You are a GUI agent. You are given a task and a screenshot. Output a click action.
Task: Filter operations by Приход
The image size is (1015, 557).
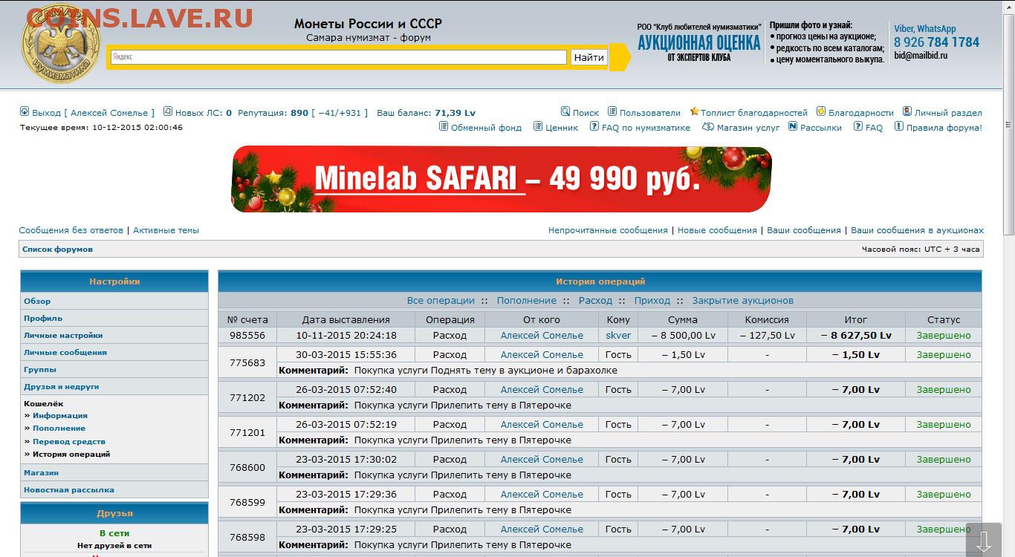point(652,301)
